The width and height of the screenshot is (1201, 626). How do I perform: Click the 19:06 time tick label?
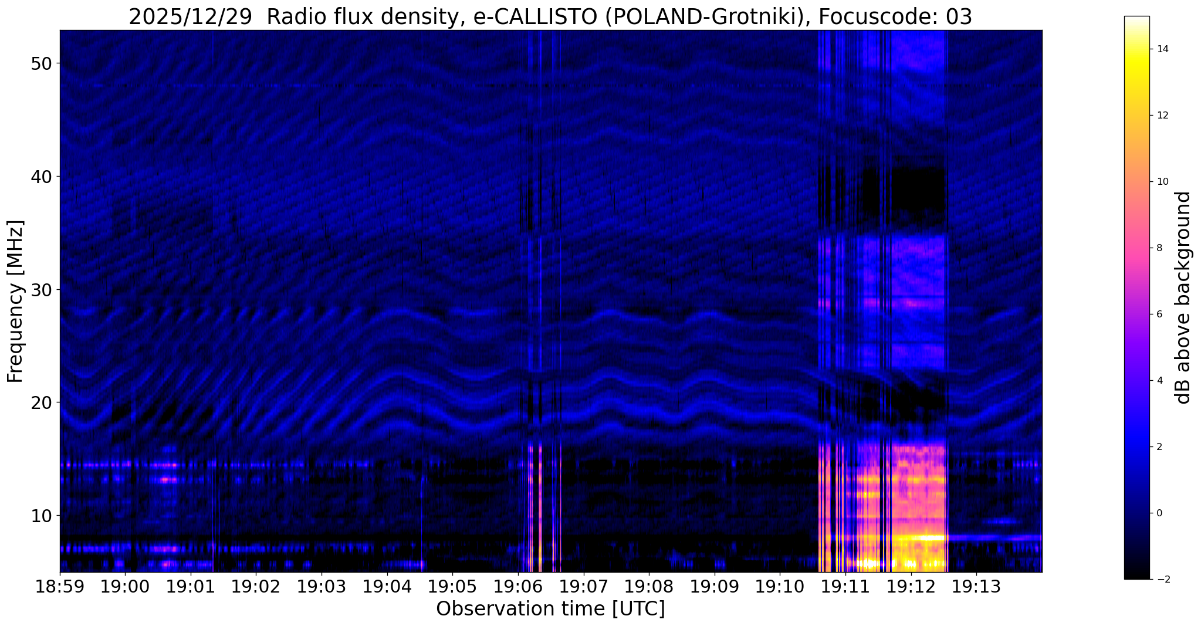point(518,586)
